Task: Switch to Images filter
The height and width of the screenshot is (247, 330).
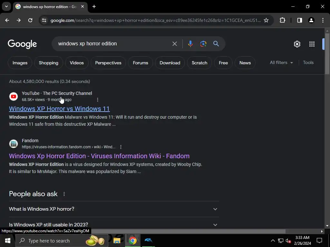Action: [x=20, y=63]
